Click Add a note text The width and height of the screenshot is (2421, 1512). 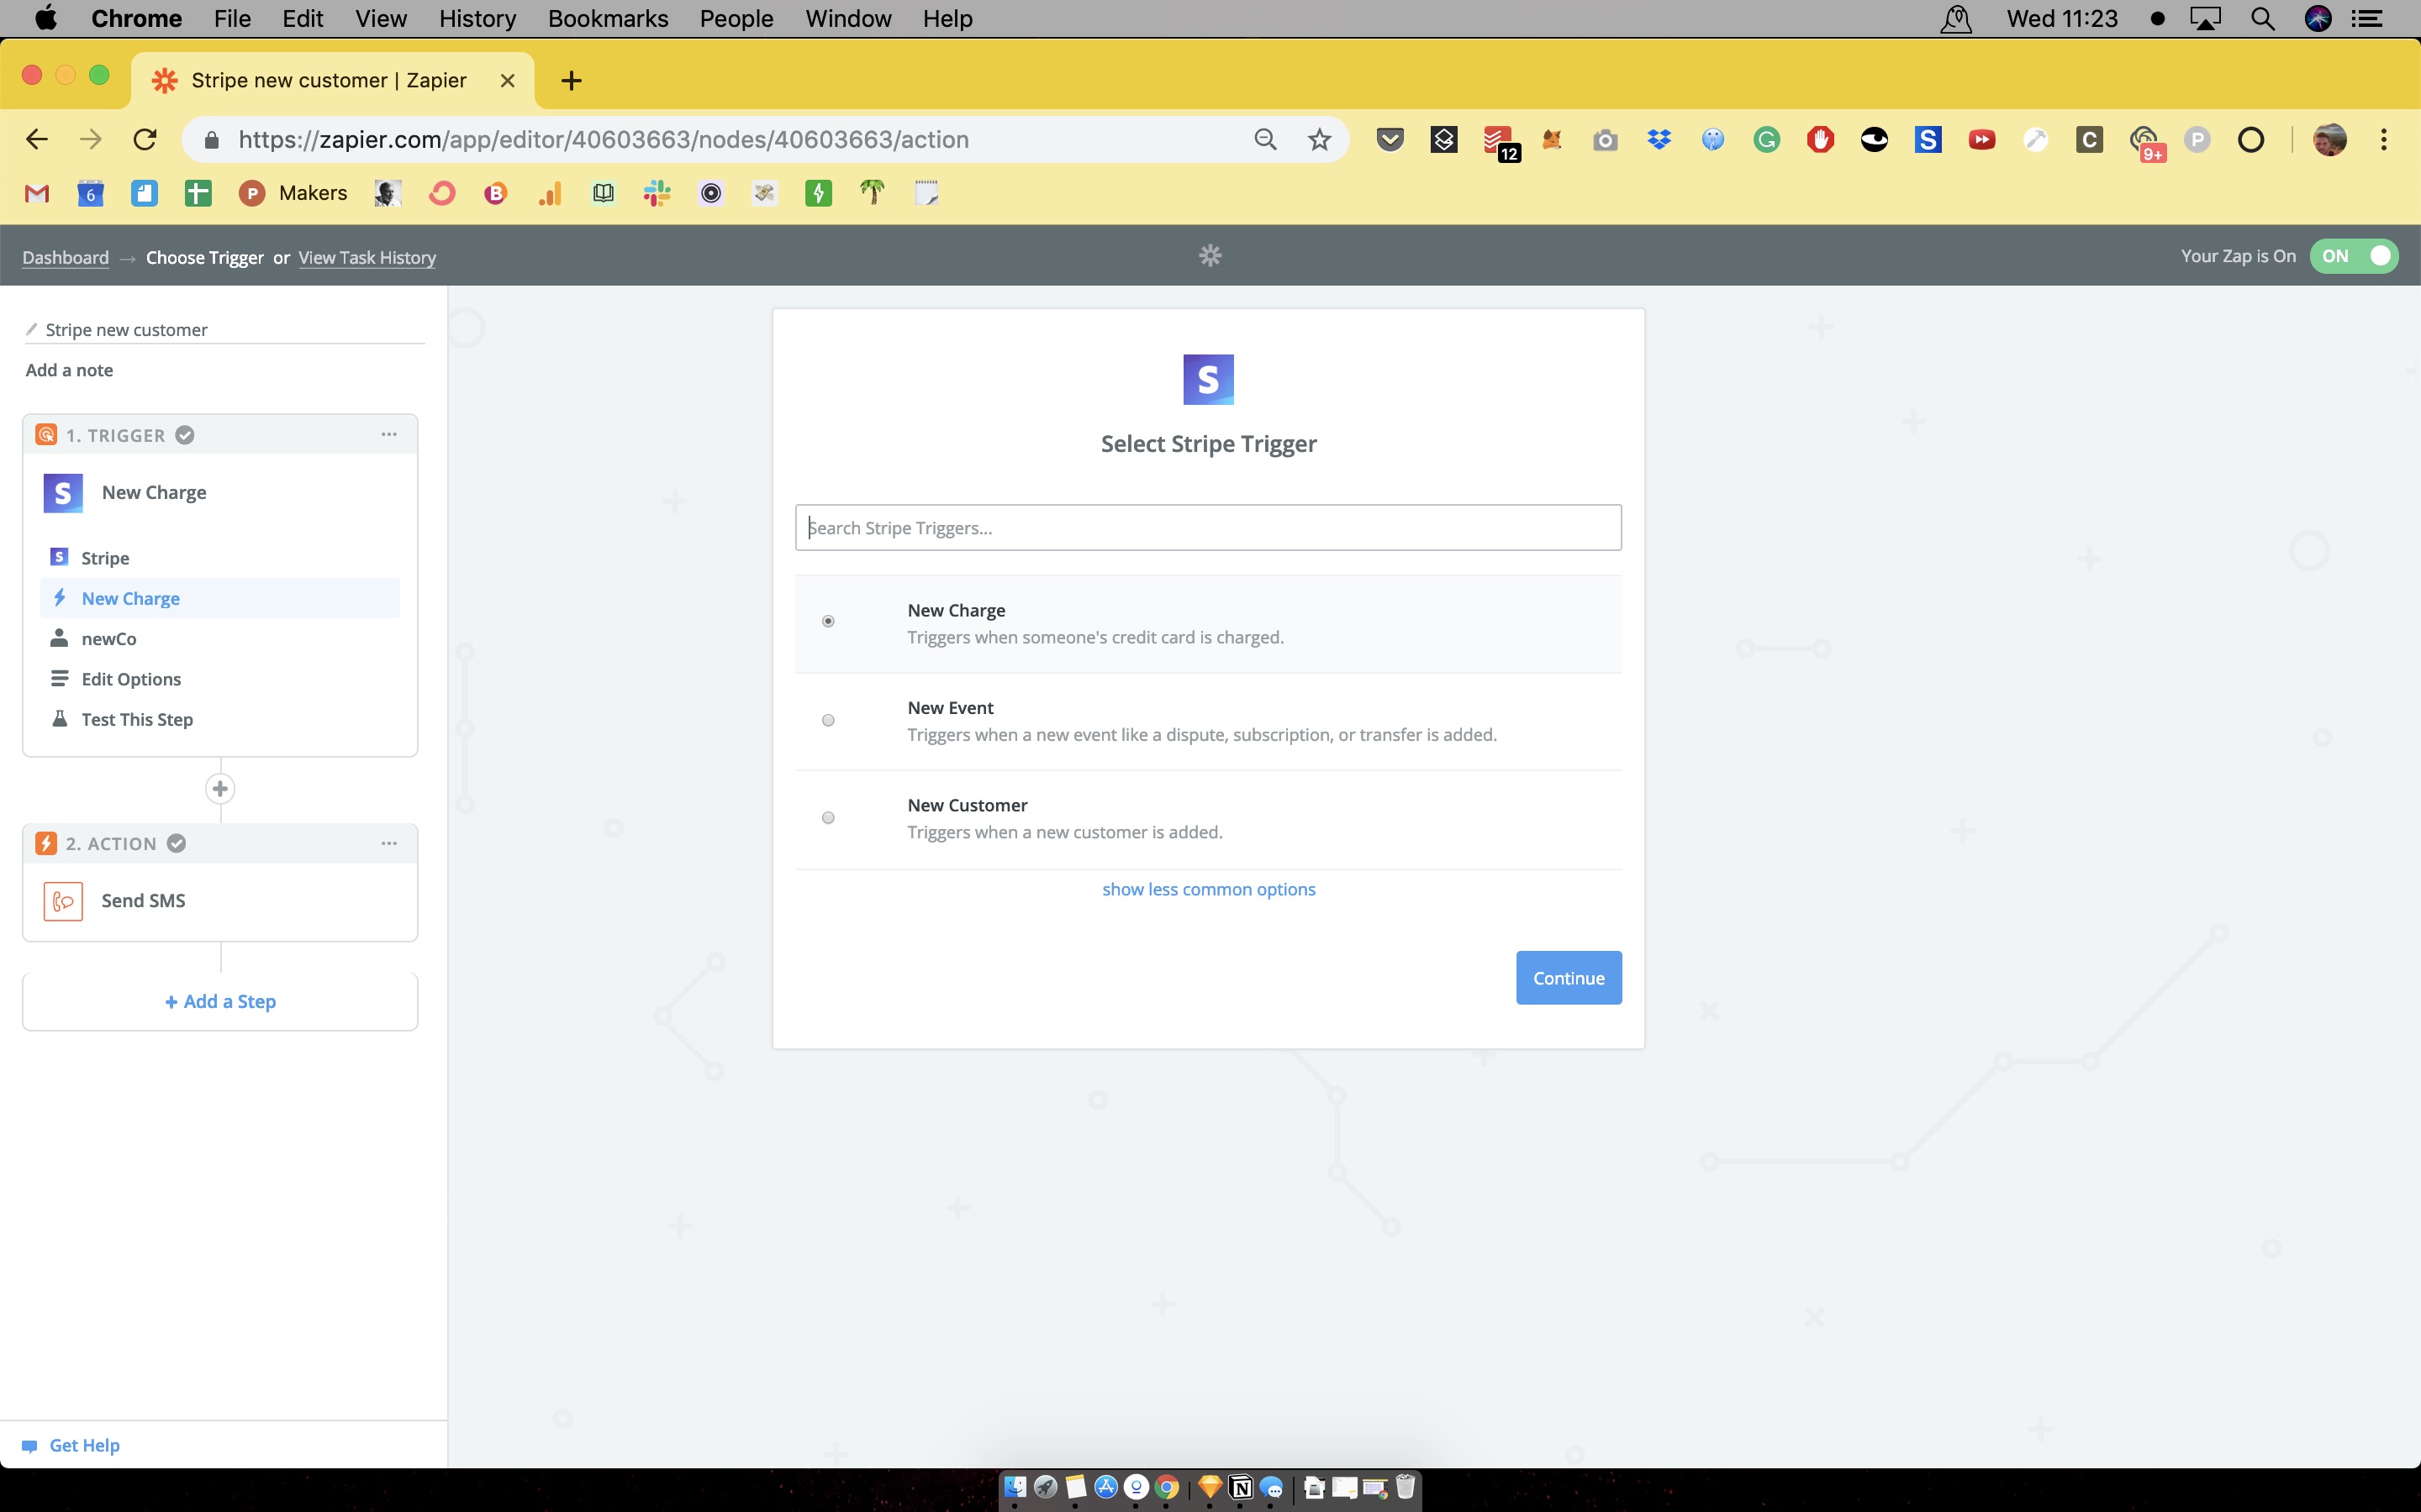point(69,370)
